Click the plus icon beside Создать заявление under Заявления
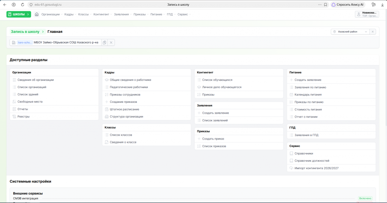 (199, 113)
